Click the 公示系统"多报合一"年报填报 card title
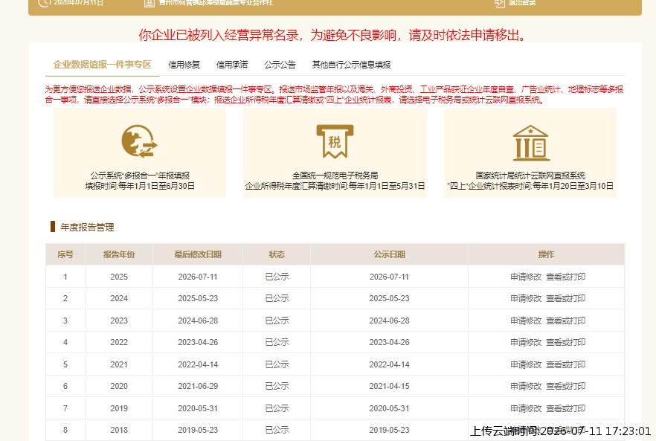This screenshot has width=656, height=441. (140, 176)
